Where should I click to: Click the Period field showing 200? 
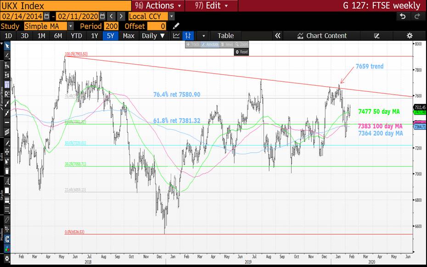click(x=112, y=26)
